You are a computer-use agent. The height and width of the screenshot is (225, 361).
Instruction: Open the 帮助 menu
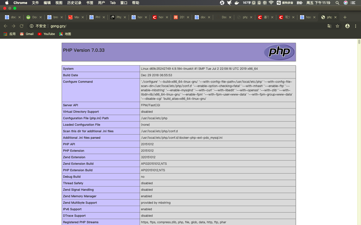click(x=136, y=3)
